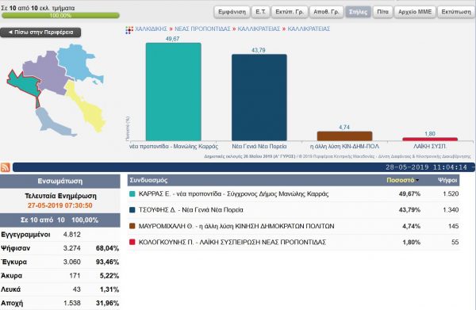The width and height of the screenshot is (476, 310).
Task: Click the orange RSS feed icon
Action: pyautogui.click(x=6, y=167)
